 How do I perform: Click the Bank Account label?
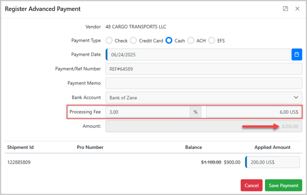point(86,97)
